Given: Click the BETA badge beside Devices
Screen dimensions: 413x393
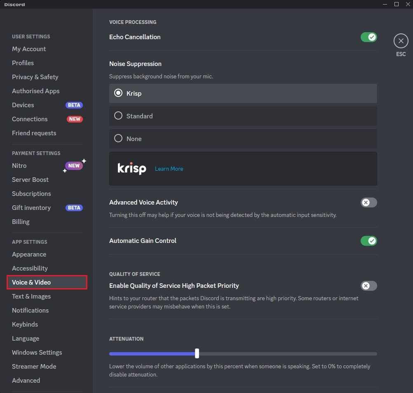Looking at the screenshot, I should point(74,105).
